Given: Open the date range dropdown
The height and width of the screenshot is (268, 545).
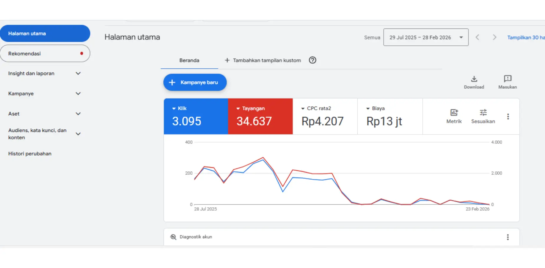Looking at the screenshot, I should 426,37.
